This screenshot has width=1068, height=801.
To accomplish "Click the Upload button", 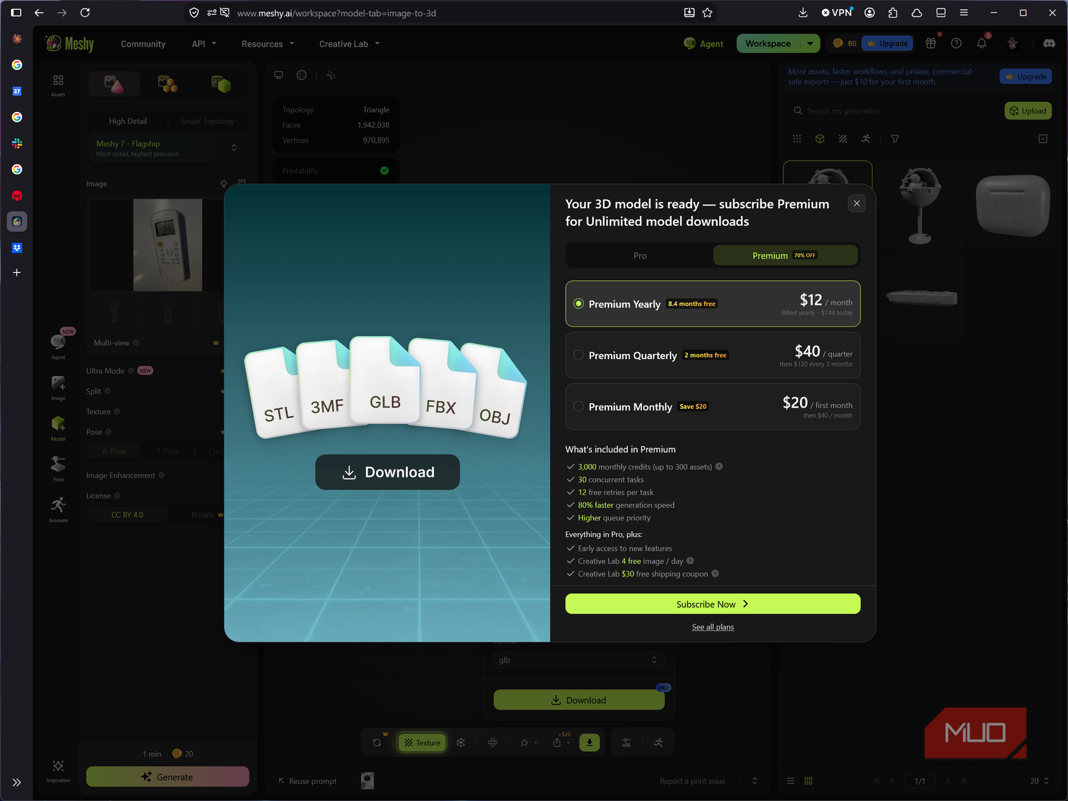I will point(1028,111).
